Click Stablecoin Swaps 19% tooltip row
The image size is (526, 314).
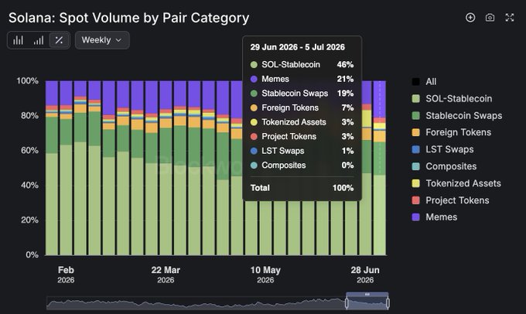pos(302,94)
